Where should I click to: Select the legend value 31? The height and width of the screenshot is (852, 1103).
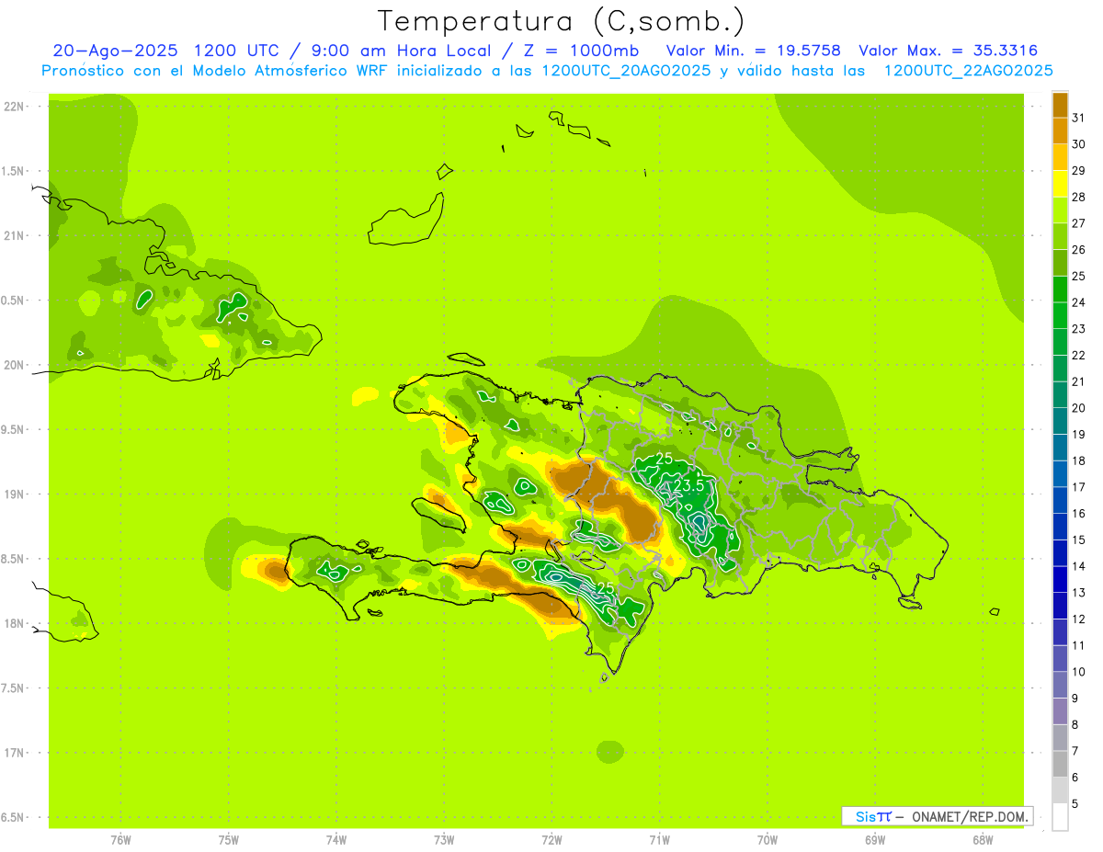[x=1078, y=118]
